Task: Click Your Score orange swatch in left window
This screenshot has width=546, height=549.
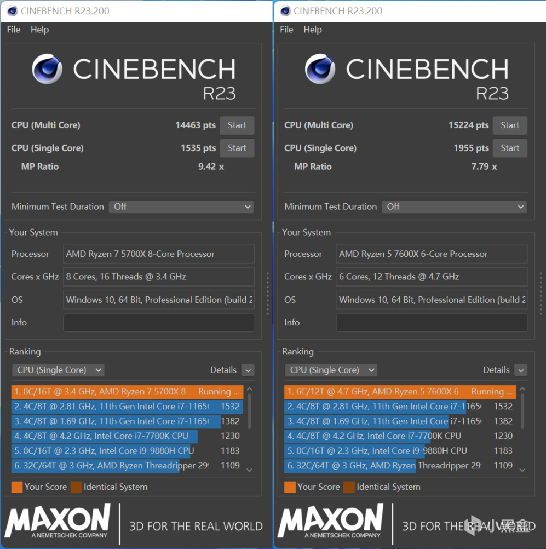Action: [17, 487]
